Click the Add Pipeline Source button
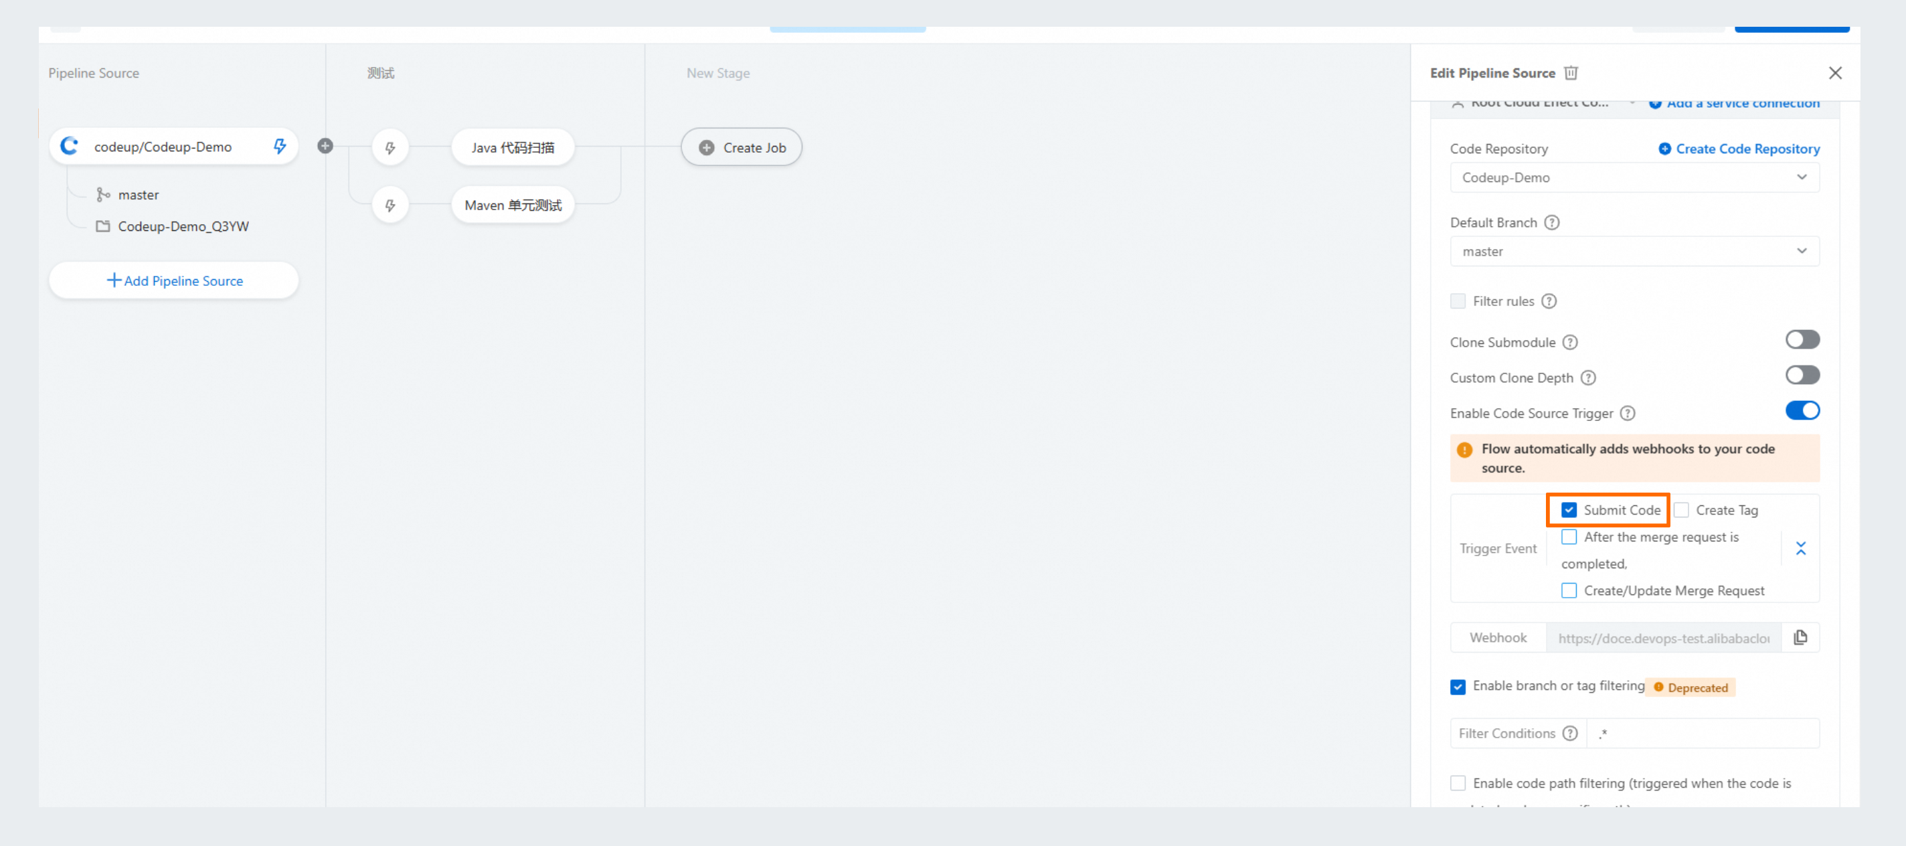Image resolution: width=1906 pixels, height=846 pixels. (174, 280)
